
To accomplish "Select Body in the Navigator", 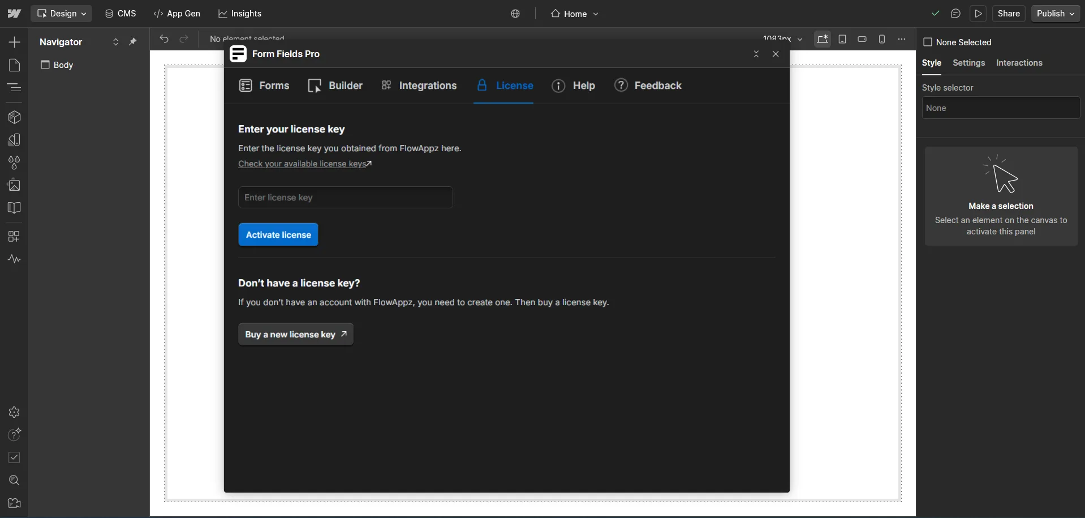I will (x=57, y=65).
